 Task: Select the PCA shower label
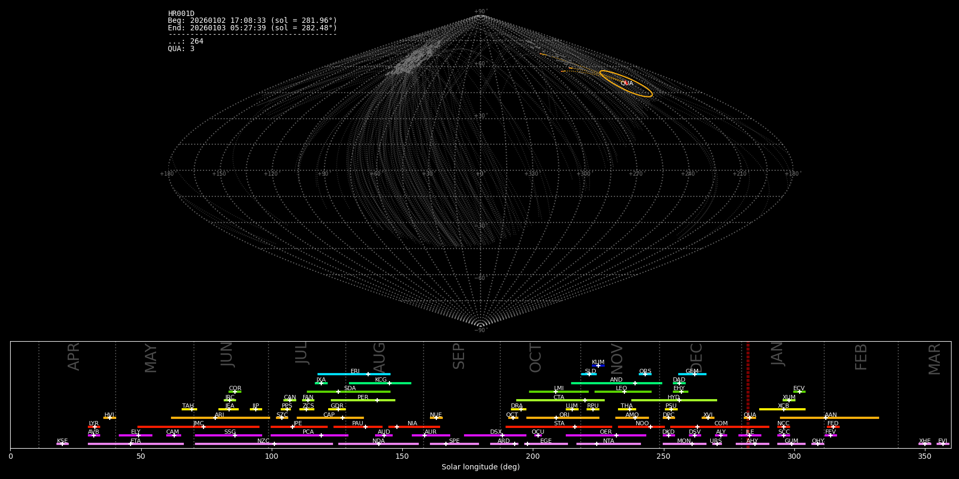(x=308, y=432)
